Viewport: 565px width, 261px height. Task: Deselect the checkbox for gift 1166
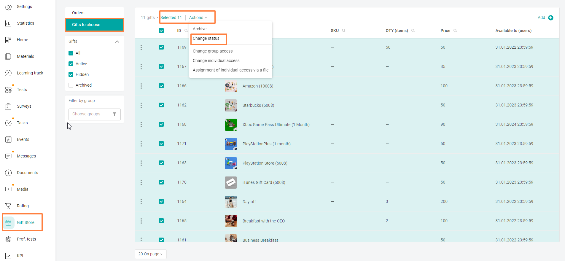161,86
